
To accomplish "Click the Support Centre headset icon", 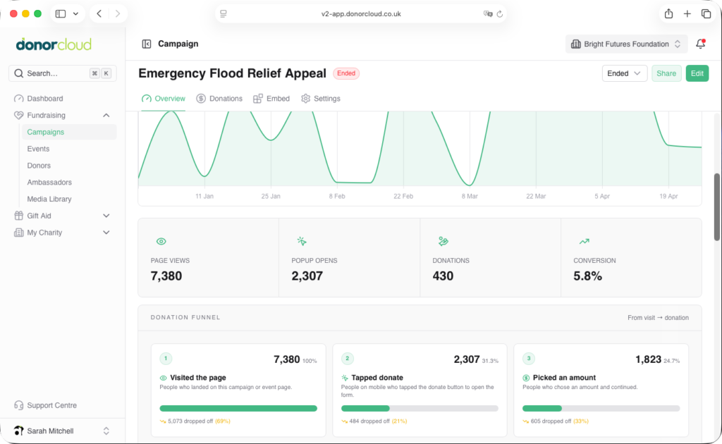I will coord(18,405).
